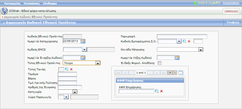Viewport: 242px width, 109px height.
Task: Clear Τύπος Ταινίας with red X
Action: click(x=71, y=69)
